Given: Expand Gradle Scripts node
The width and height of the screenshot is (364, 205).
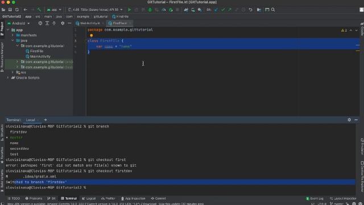Looking at the screenshot, I should 8,77.
